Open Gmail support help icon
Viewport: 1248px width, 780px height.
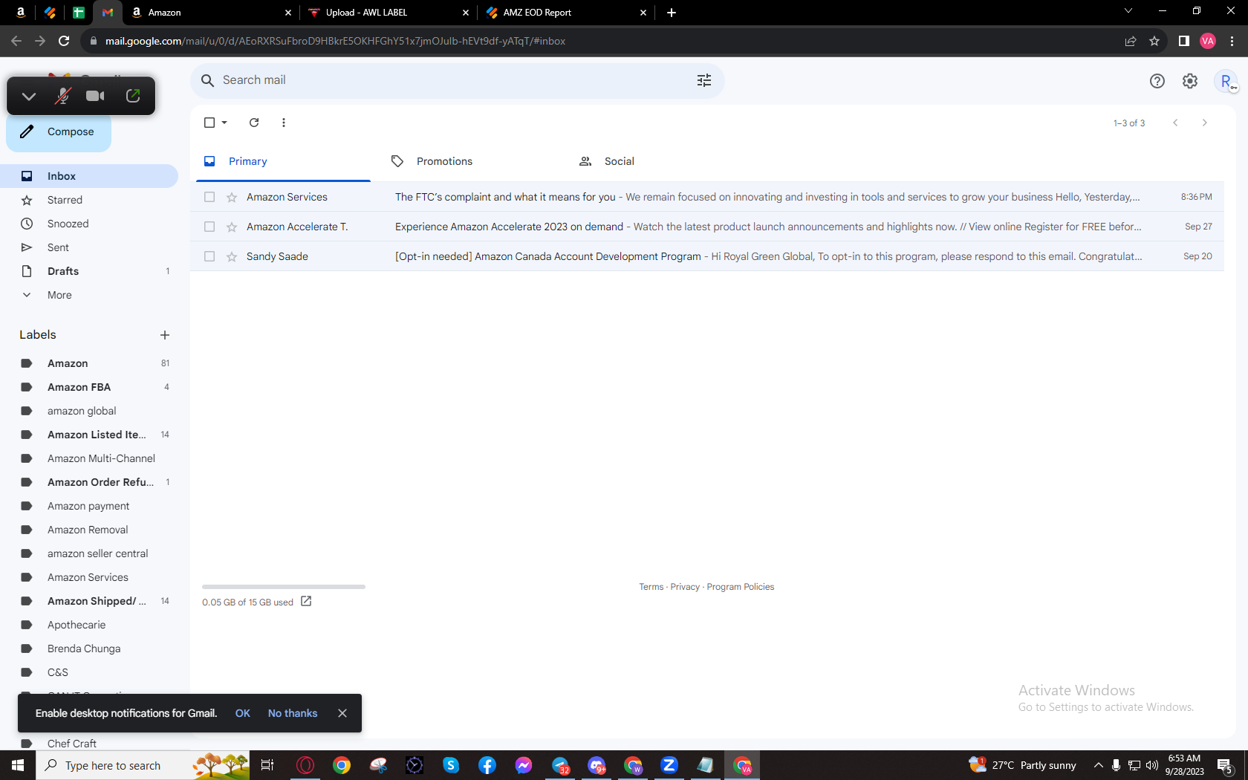pyautogui.click(x=1157, y=81)
